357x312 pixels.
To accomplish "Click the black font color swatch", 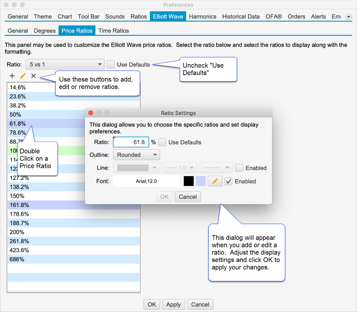I will pyautogui.click(x=189, y=181).
